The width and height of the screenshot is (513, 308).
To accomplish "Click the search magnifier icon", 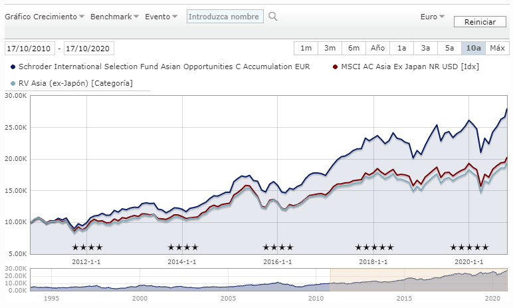I will tap(272, 17).
